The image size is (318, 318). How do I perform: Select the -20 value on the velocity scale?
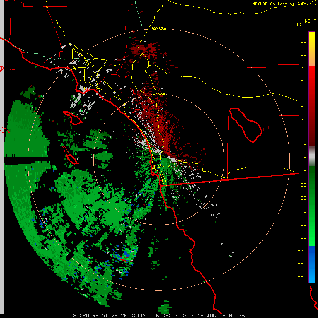tap(302, 185)
